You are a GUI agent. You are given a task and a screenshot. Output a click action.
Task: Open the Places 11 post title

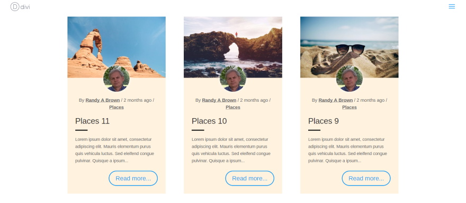click(x=93, y=121)
